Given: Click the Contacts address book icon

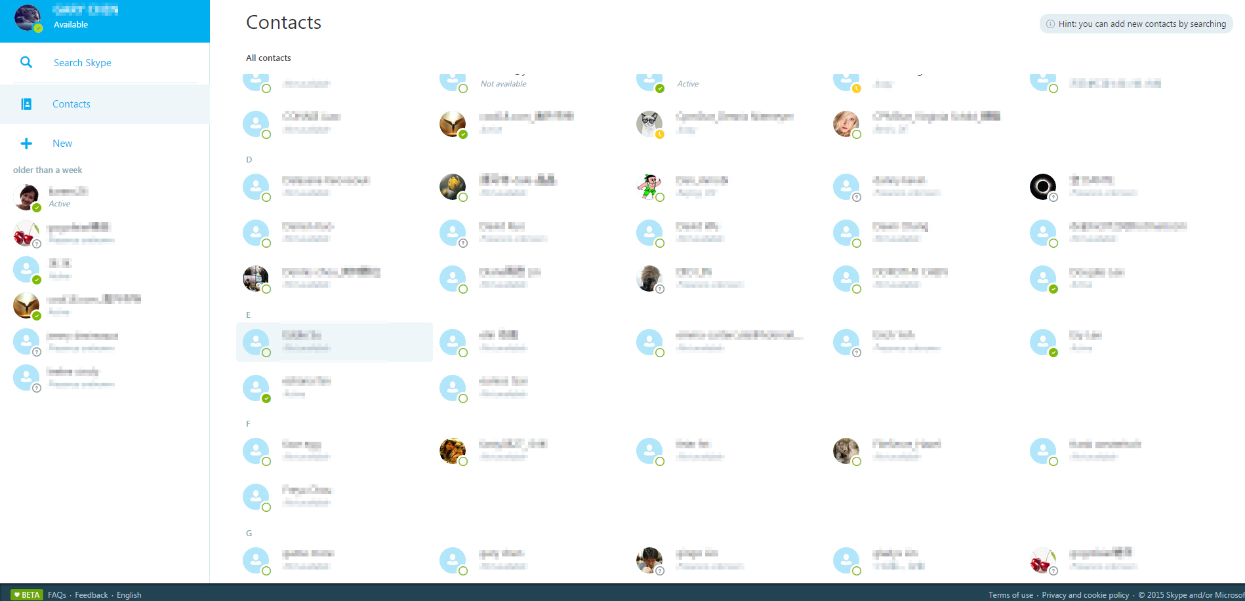Looking at the screenshot, I should pos(26,104).
